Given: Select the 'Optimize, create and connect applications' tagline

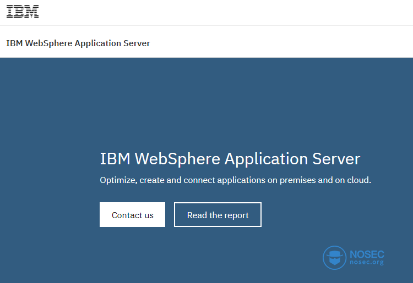Looking at the screenshot, I should tap(235, 180).
